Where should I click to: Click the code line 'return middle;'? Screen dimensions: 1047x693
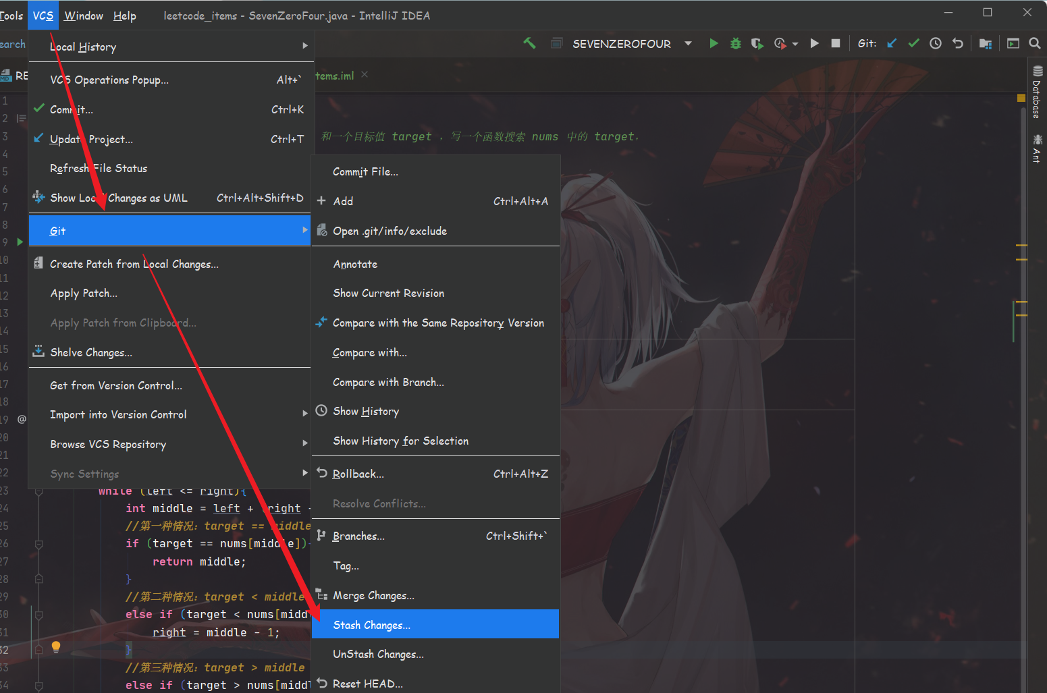tap(199, 561)
